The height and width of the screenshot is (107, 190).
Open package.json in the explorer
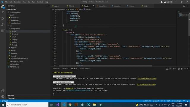coord(15,64)
